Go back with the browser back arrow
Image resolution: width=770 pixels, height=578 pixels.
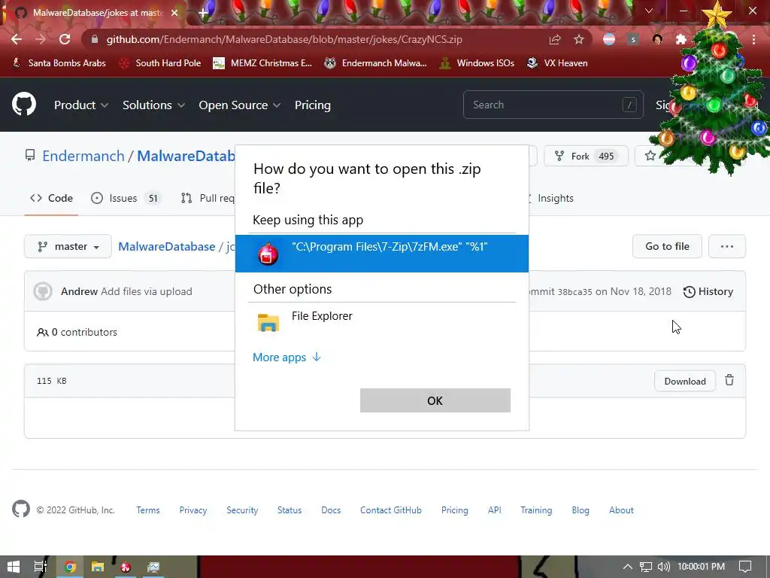pos(17,39)
